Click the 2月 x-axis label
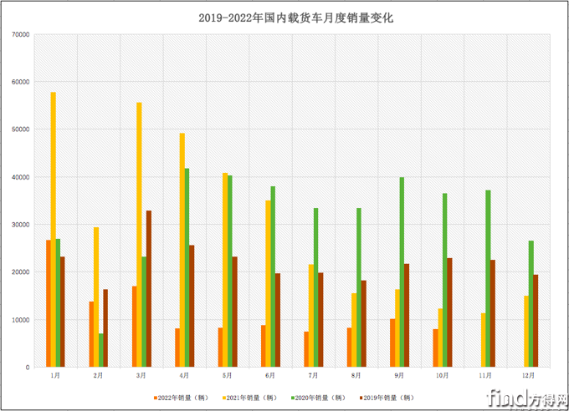Screen dimensions: 569x411 [x=98, y=375]
